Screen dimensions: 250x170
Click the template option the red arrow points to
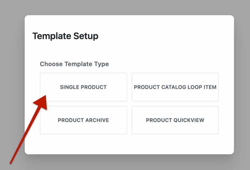tap(83, 87)
